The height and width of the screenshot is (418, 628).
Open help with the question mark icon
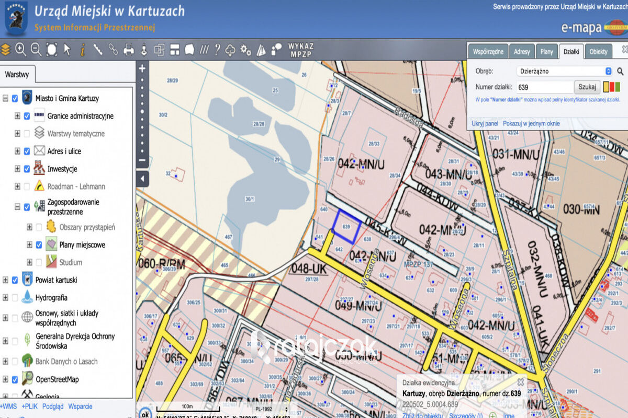pyautogui.click(x=217, y=50)
